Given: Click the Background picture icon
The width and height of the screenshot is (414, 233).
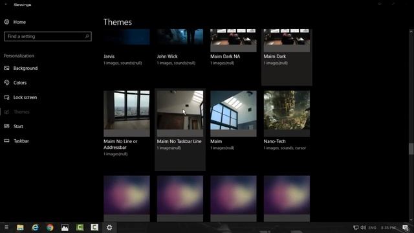Looking at the screenshot, I should (x=6, y=68).
